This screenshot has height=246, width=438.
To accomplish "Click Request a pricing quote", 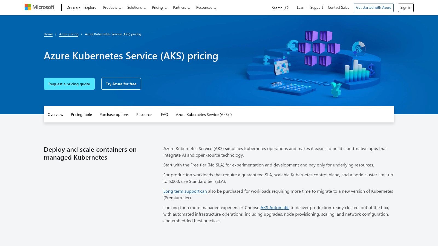I will click(x=69, y=84).
